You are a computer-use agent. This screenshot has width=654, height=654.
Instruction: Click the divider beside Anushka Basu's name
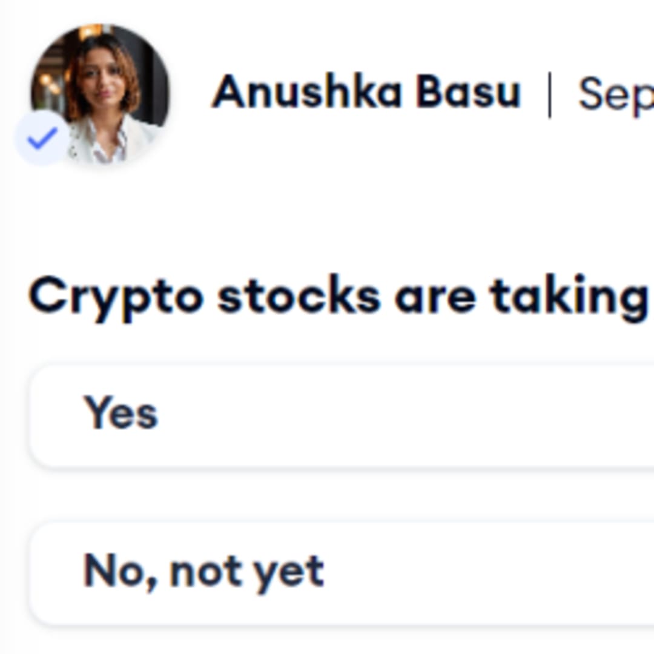[549, 94]
